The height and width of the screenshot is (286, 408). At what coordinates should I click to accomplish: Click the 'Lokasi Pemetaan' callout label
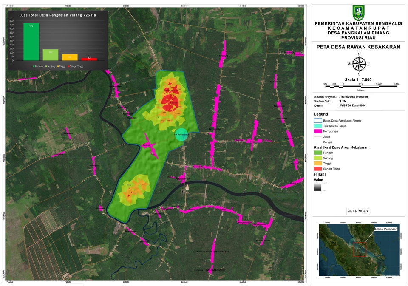coord(386,229)
